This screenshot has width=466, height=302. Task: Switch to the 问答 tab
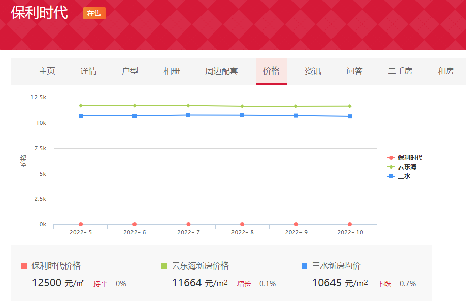tap(354, 71)
